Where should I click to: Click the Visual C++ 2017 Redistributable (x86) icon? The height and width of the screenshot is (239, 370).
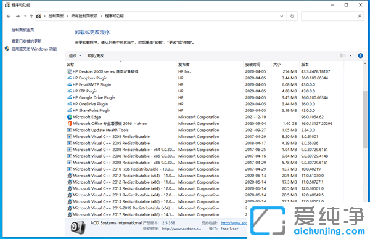pyautogui.click(x=70, y=214)
